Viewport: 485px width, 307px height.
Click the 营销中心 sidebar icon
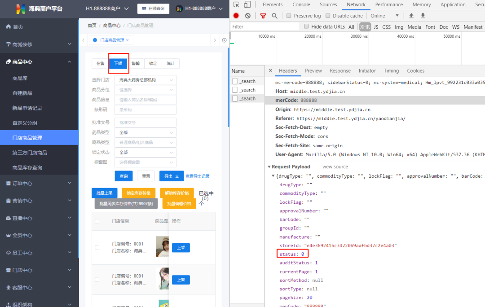[9, 201]
